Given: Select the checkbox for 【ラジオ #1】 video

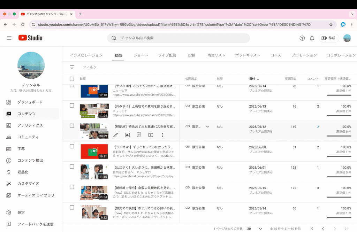Looking at the screenshot, I should [72, 146].
